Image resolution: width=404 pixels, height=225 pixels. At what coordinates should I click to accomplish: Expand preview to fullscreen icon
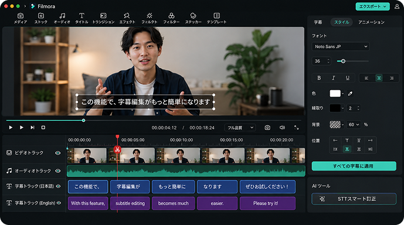[x=296, y=128]
